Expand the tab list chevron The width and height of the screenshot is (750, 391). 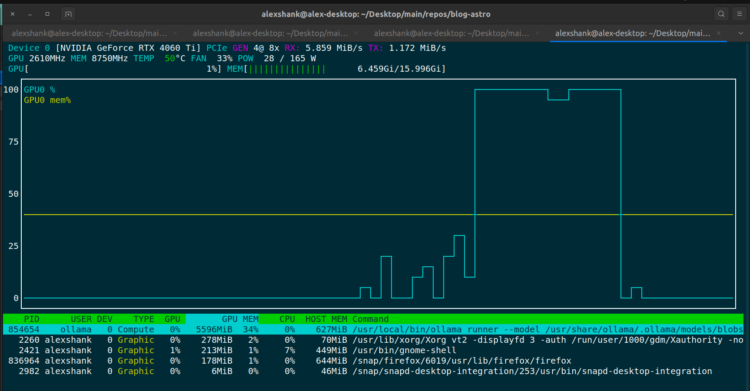(x=740, y=33)
